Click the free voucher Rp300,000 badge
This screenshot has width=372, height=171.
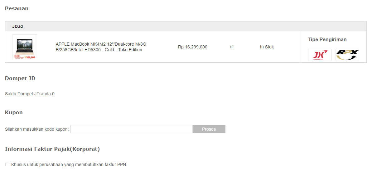(x=25, y=57)
